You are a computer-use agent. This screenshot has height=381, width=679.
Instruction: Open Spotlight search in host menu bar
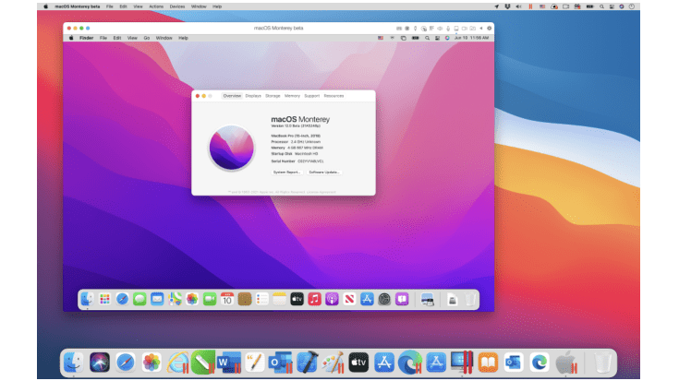pyautogui.click(x=601, y=6)
